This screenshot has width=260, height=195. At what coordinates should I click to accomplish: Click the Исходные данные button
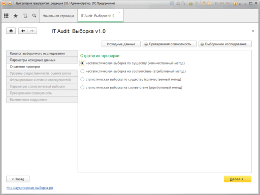[x=121, y=44]
